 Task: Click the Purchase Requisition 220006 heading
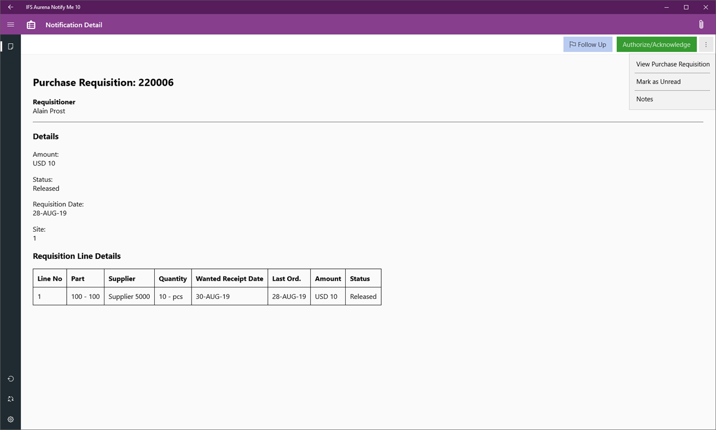[x=103, y=83]
